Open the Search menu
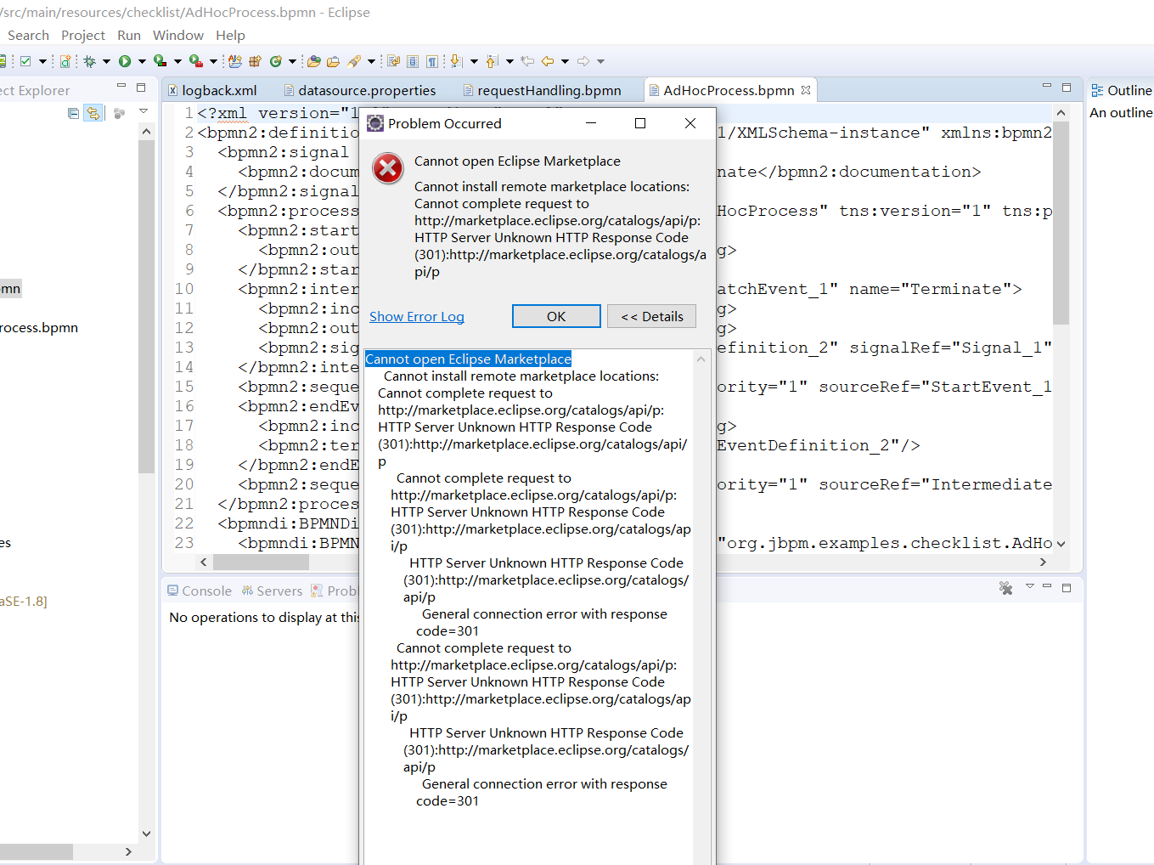The height and width of the screenshot is (865, 1154). tap(28, 35)
